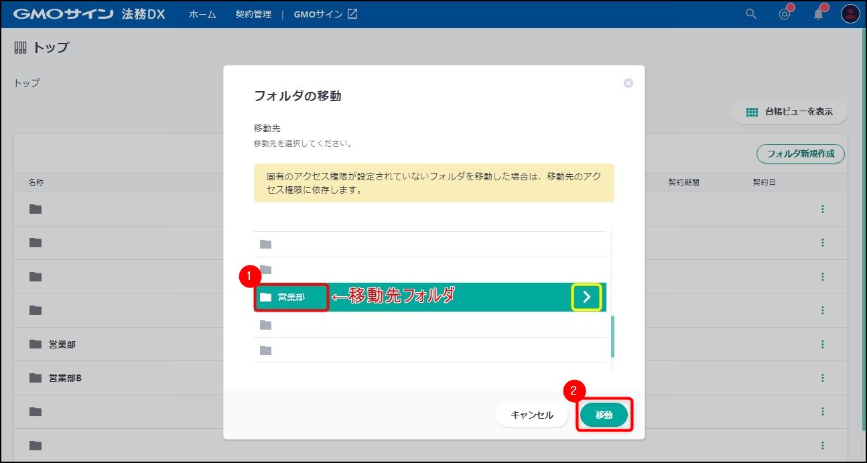This screenshot has width=867, height=463.
Task: Open the user profile avatar
Action: (x=850, y=14)
